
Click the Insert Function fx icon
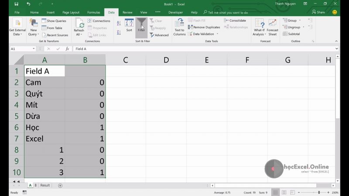click(x=67, y=49)
